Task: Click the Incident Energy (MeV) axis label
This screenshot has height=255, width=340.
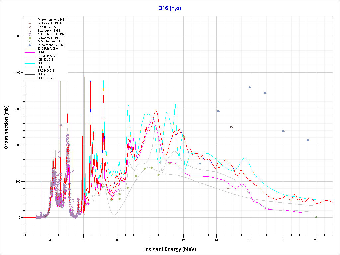Action: (170, 249)
